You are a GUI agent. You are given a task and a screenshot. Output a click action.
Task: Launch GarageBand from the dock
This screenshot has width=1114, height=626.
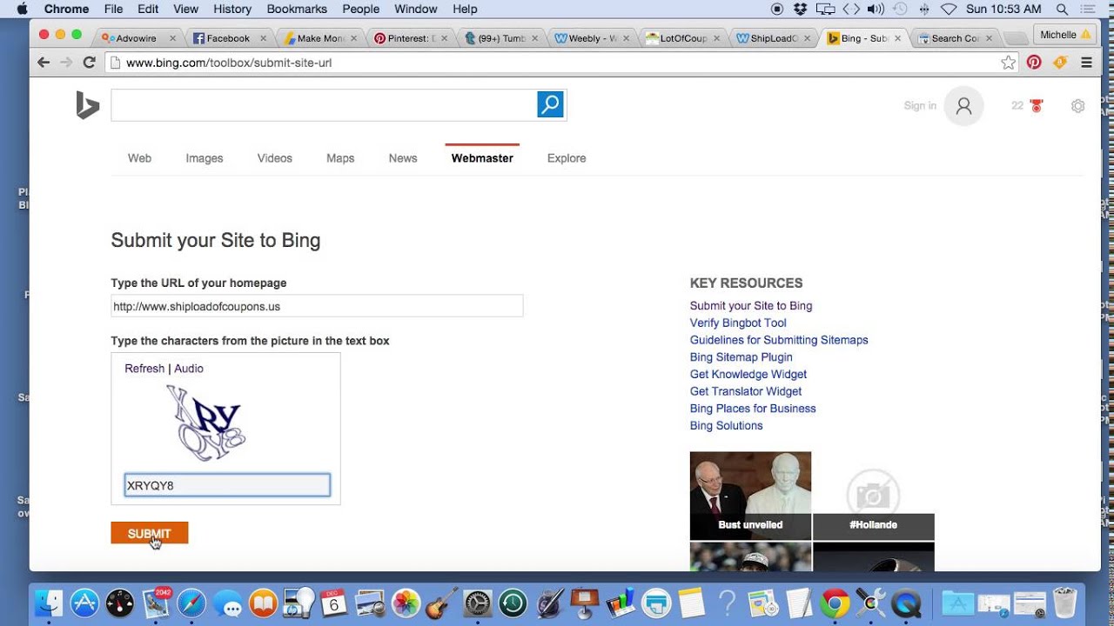click(x=441, y=603)
